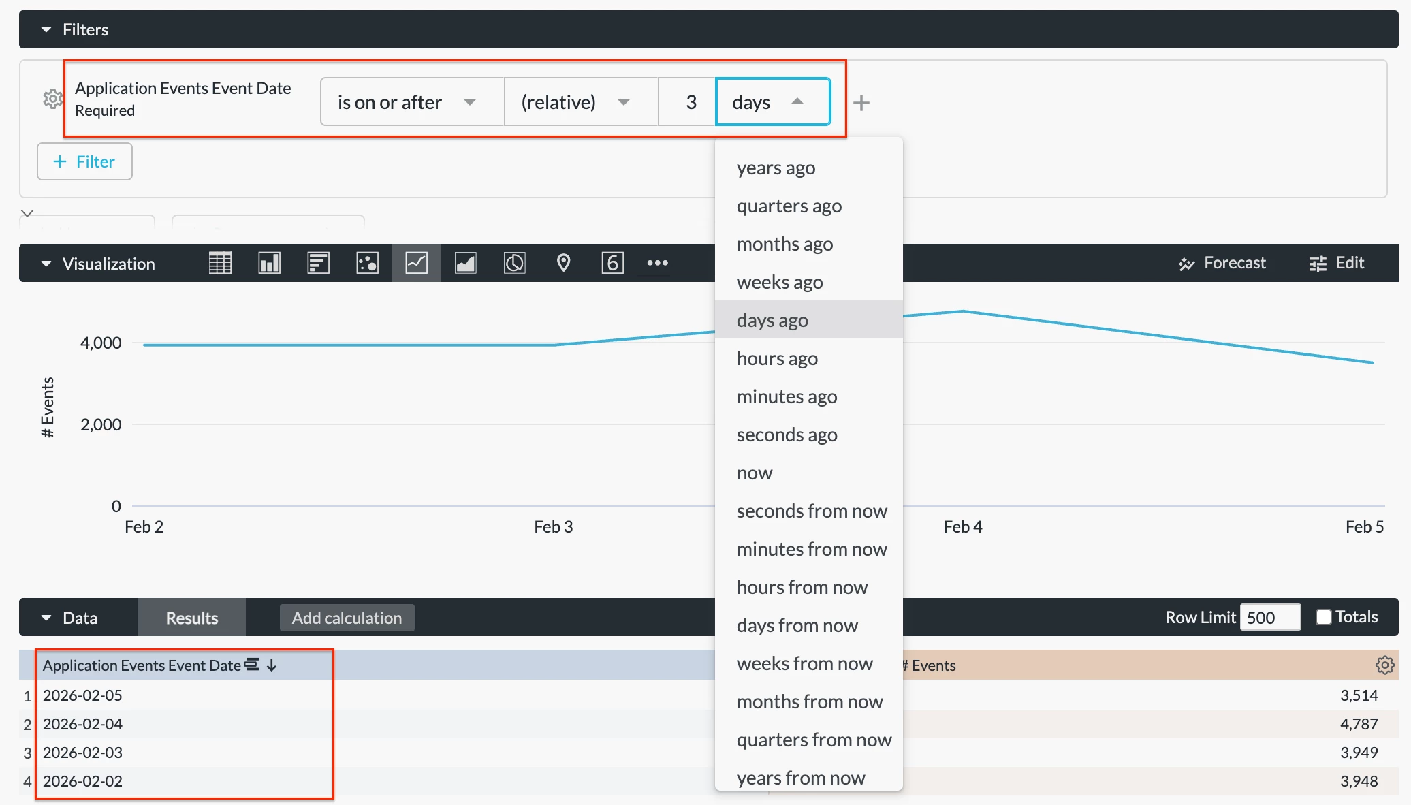Select the table visualization icon
1411x805 pixels.
[x=220, y=263]
